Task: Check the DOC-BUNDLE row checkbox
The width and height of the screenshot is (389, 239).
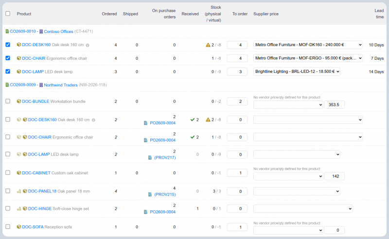Action: point(8,101)
